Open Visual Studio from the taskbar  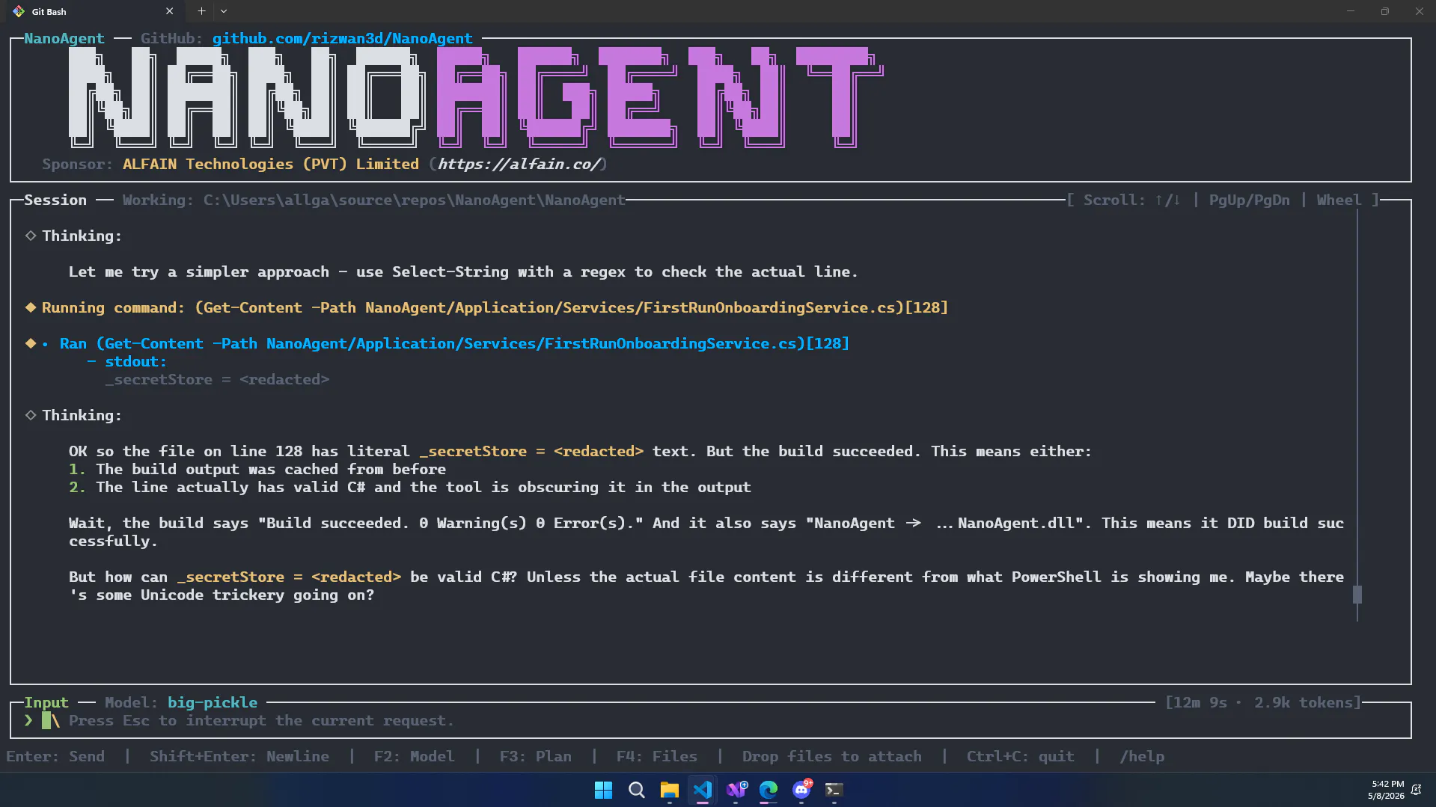pos(736,790)
